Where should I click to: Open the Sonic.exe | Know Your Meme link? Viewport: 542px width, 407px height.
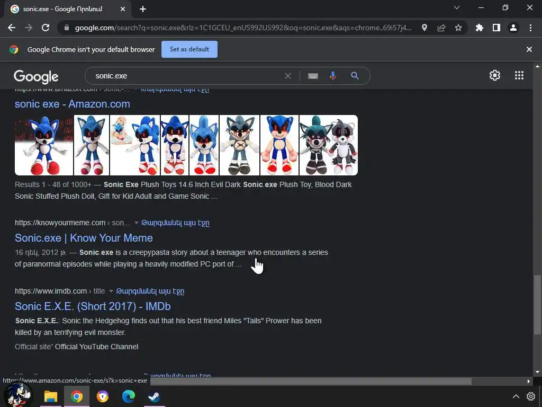click(x=84, y=238)
